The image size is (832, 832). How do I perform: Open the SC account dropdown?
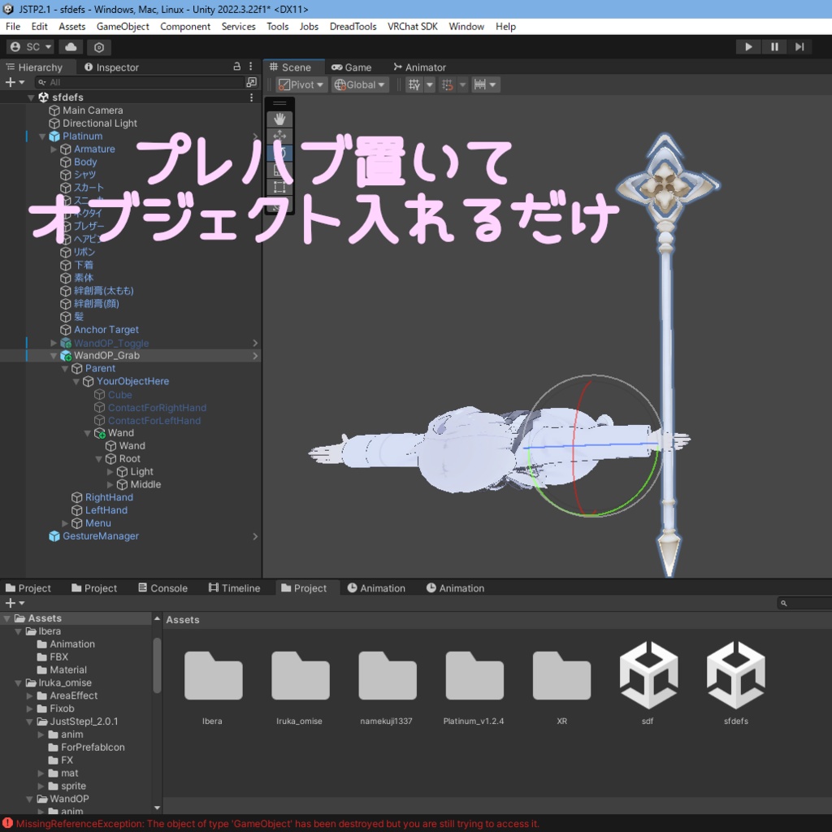(x=31, y=46)
